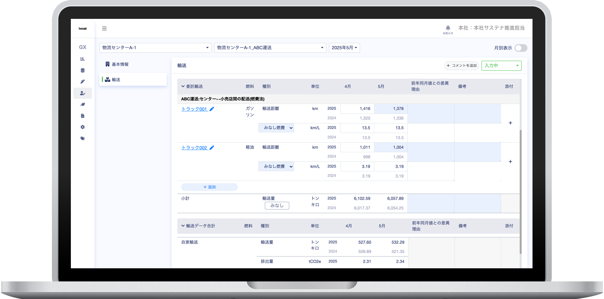Edit トラック001 using pencil icon
The image size is (604, 299).
click(212, 109)
